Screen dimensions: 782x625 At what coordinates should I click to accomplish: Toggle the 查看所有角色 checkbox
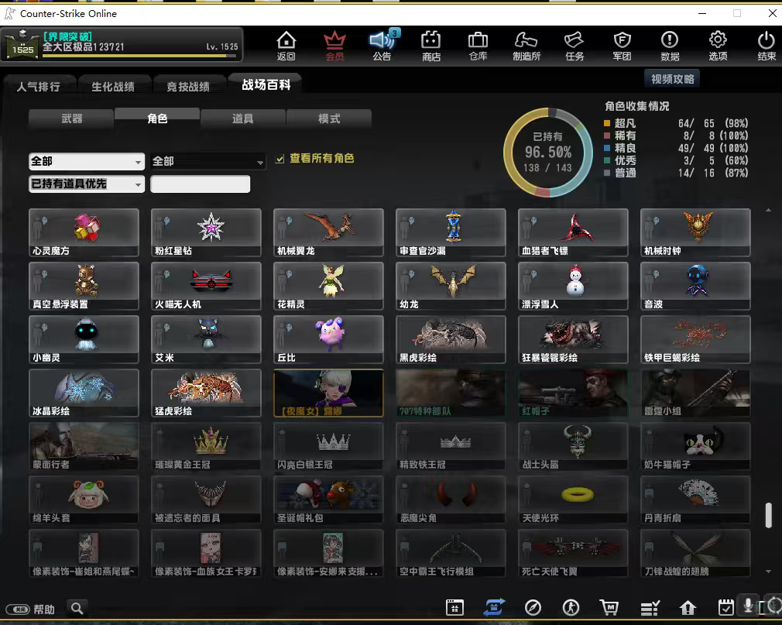[x=280, y=159]
